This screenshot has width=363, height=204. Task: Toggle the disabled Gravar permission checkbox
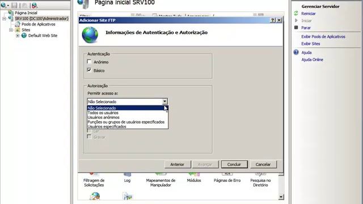(x=89, y=137)
